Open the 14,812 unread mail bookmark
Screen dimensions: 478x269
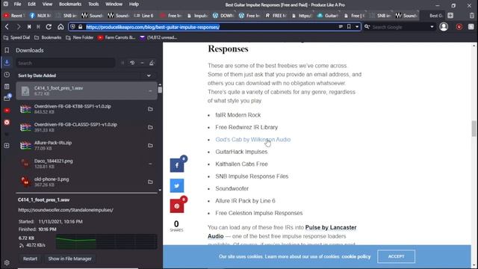pyautogui.click(x=158, y=37)
